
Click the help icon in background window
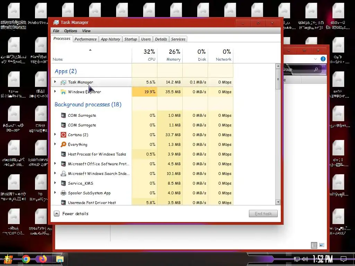click(323, 59)
